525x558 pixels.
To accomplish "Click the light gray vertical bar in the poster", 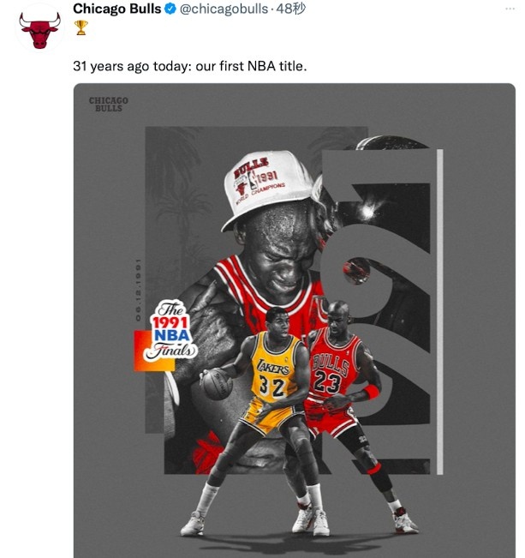I will pos(439,312).
